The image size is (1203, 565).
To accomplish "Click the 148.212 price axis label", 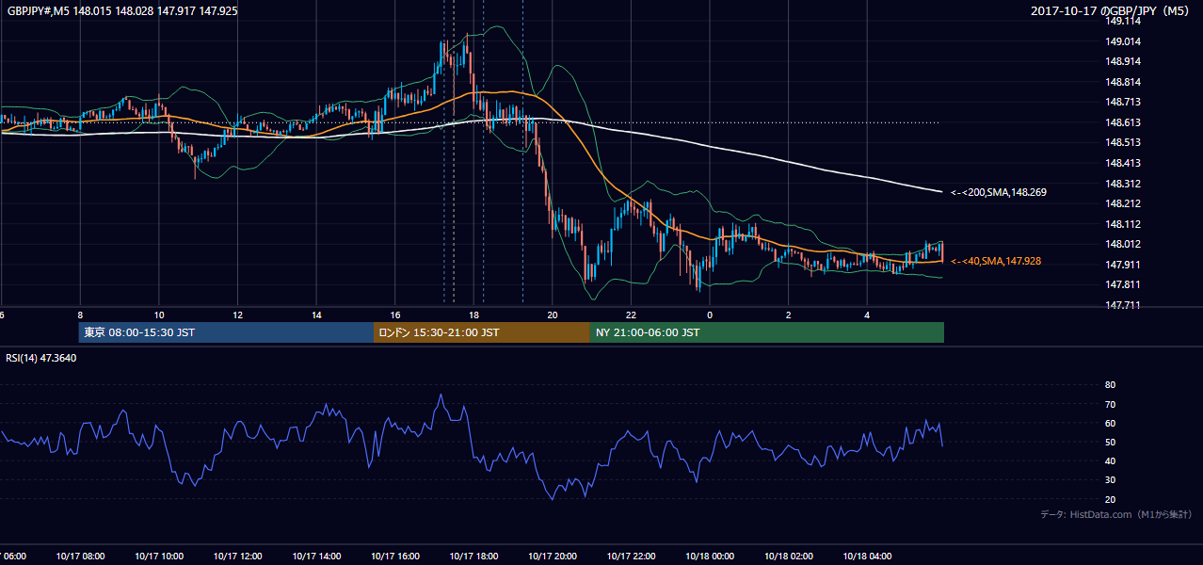I will point(1123,203).
